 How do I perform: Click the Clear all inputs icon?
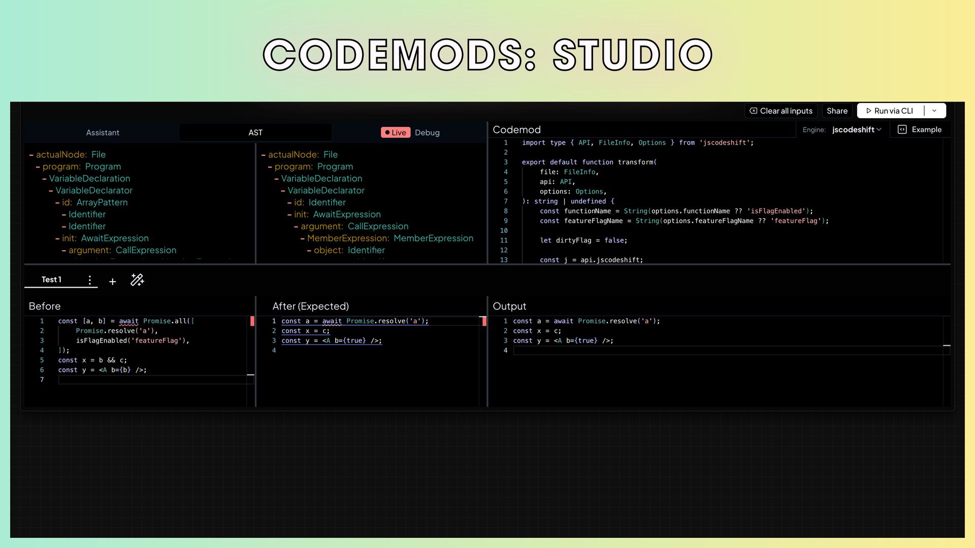[x=753, y=111]
